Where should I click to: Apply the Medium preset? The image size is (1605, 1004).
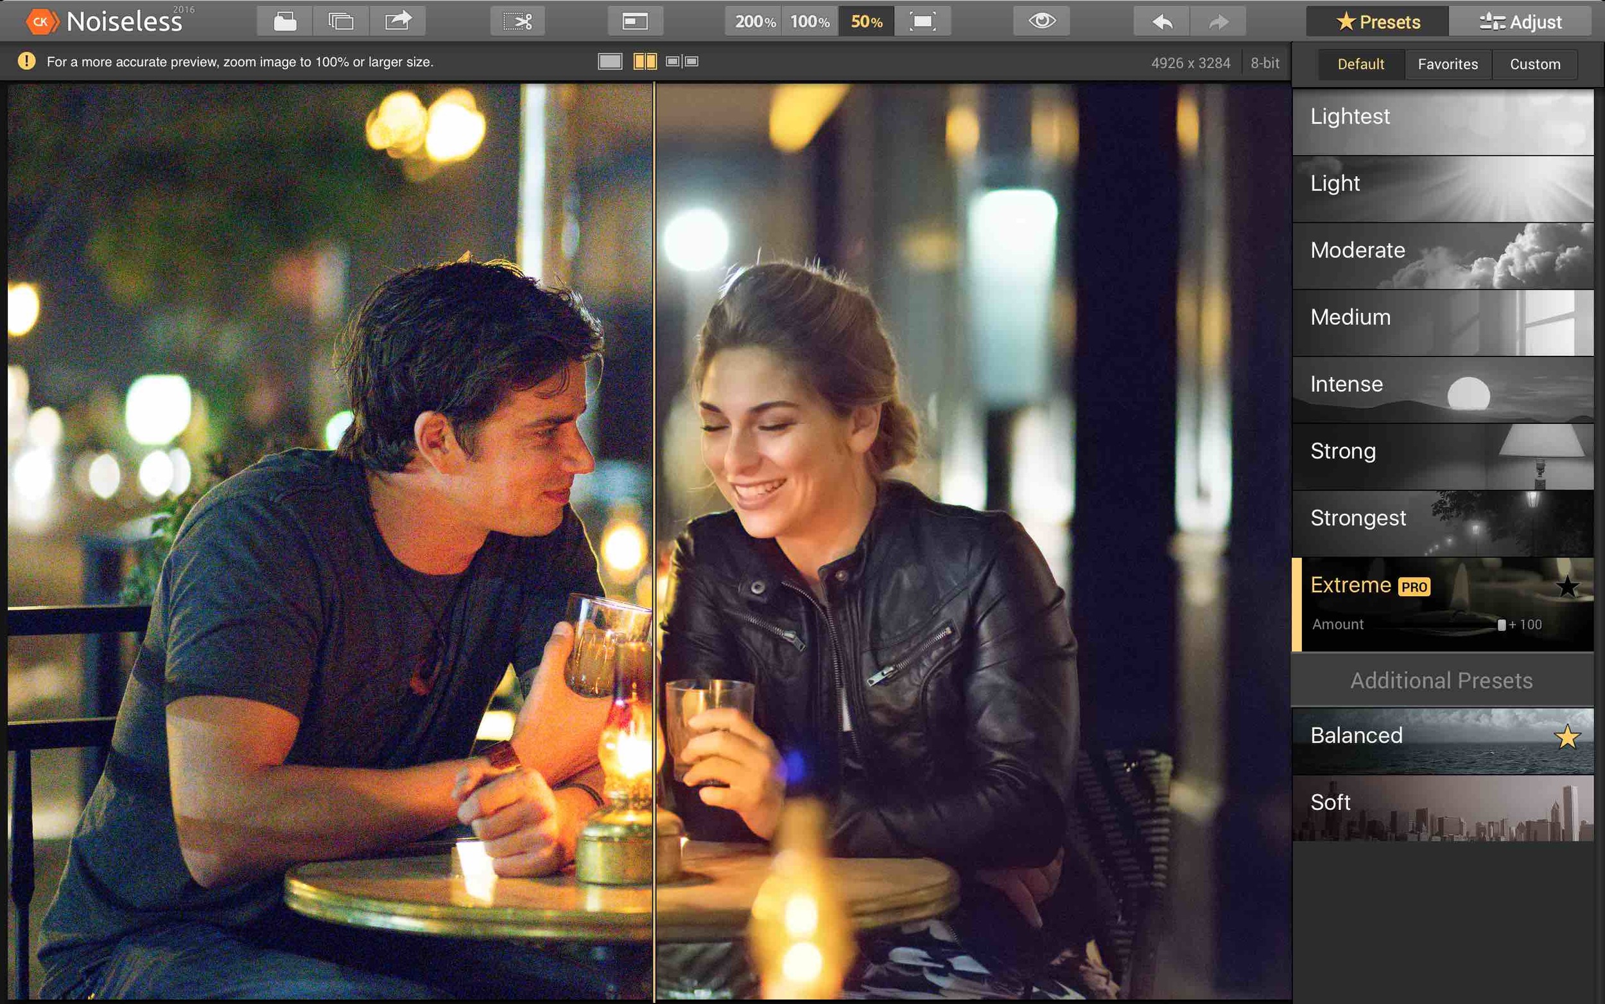(x=1443, y=323)
